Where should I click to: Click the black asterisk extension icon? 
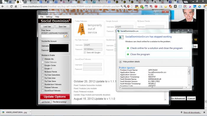point(175,6)
